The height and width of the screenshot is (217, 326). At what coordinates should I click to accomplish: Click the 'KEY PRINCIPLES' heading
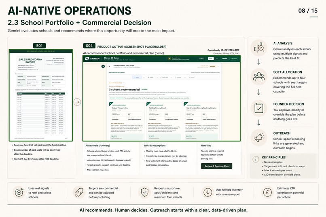click(273, 158)
